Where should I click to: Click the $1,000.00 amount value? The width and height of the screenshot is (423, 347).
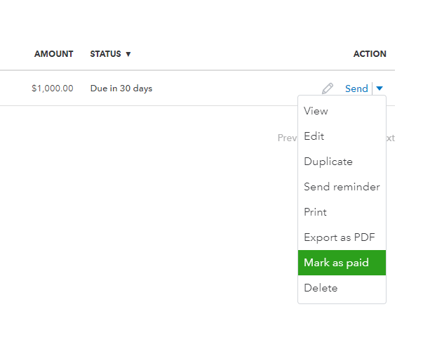(x=53, y=89)
